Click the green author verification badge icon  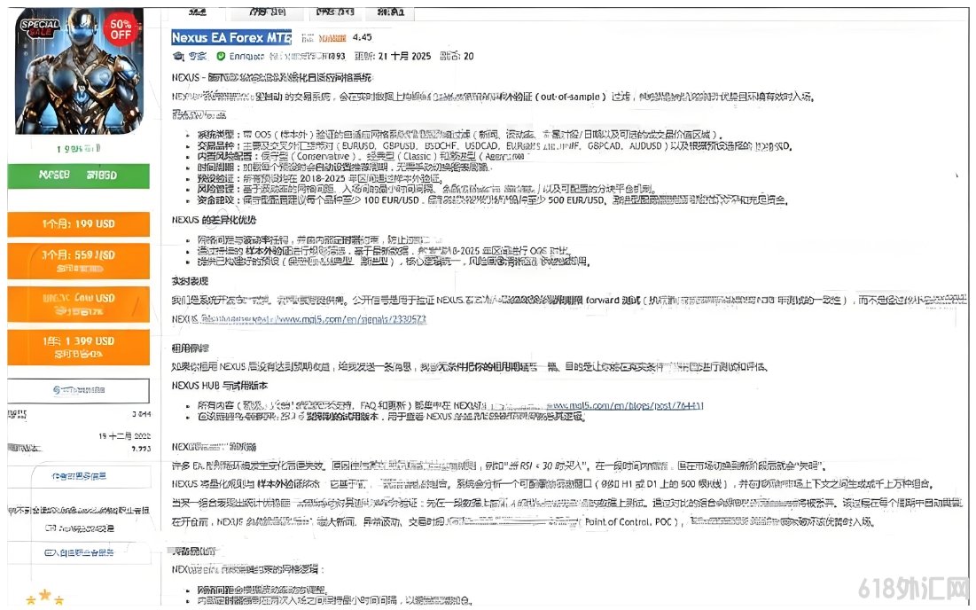tap(221, 56)
